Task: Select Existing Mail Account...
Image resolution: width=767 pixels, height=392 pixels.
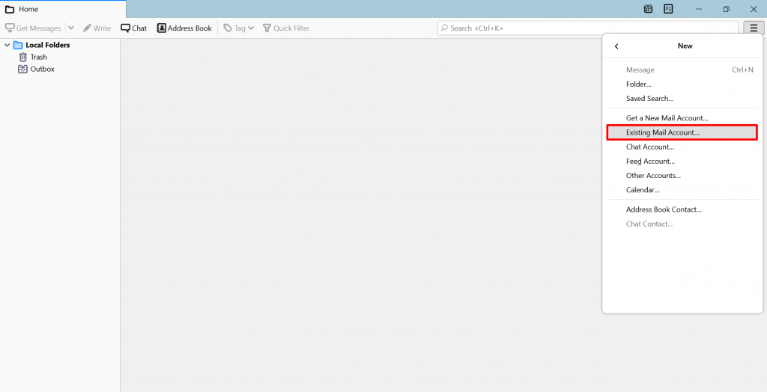Action: coord(682,132)
